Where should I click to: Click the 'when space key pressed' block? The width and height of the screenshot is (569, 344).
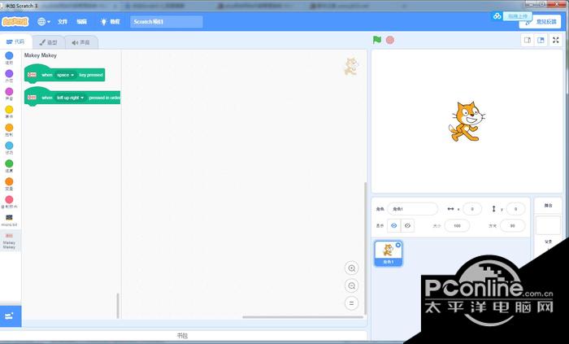click(x=64, y=74)
